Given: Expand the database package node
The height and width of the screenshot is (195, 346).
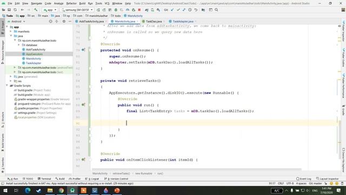Looking at the screenshot, I should point(19,45).
